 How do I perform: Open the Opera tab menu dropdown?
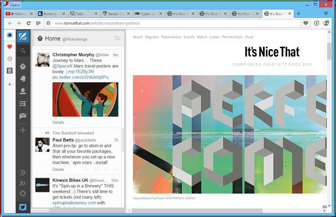click(325, 13)
